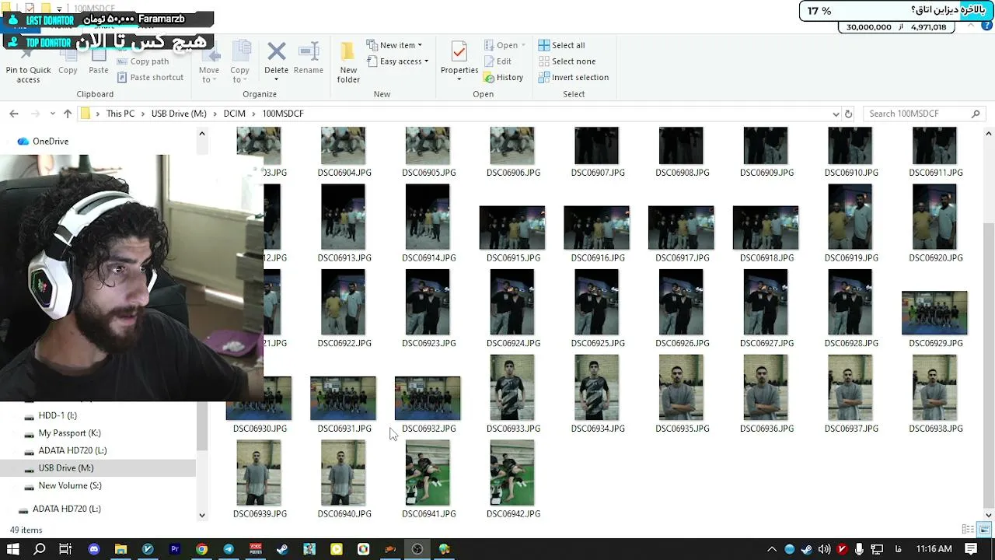This screenshot has width=995, height=560.
Task: Create a New folder from the ribbon
Action: (348, 62)
